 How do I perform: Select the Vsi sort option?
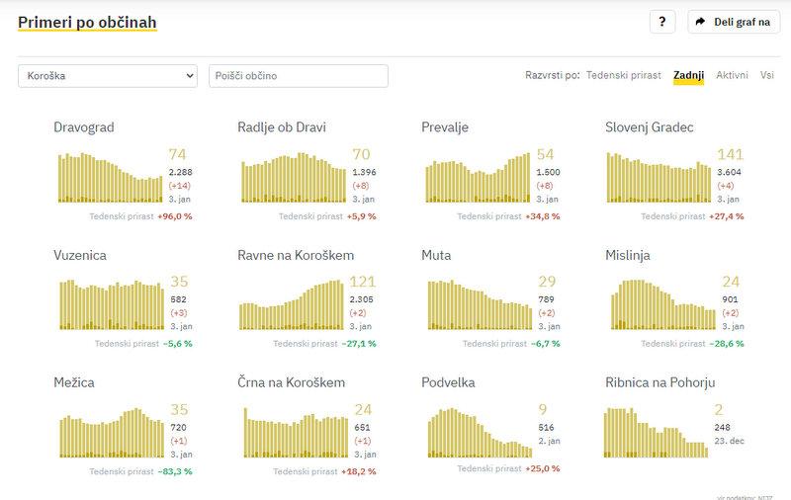[x=766, y=75]
